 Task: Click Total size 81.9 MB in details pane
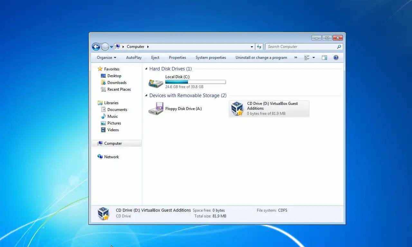tap(211, 216)
